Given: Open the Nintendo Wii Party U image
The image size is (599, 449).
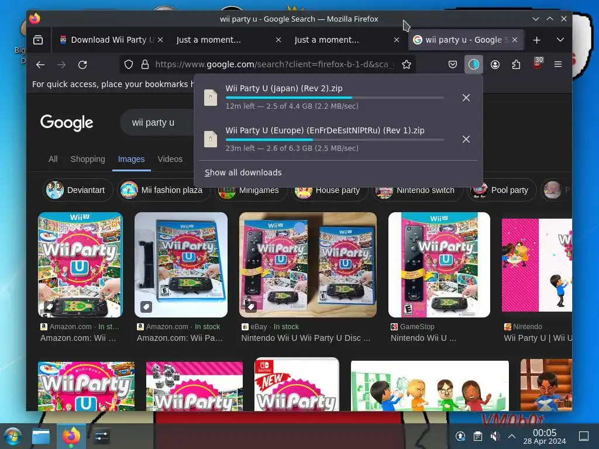Looking at the screenshot, I should point(537,265).
